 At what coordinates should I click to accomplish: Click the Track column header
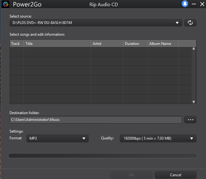tap(17, 44)
